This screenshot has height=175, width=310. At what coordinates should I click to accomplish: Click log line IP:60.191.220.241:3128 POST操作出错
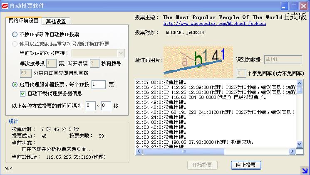[x=216, y=112]
